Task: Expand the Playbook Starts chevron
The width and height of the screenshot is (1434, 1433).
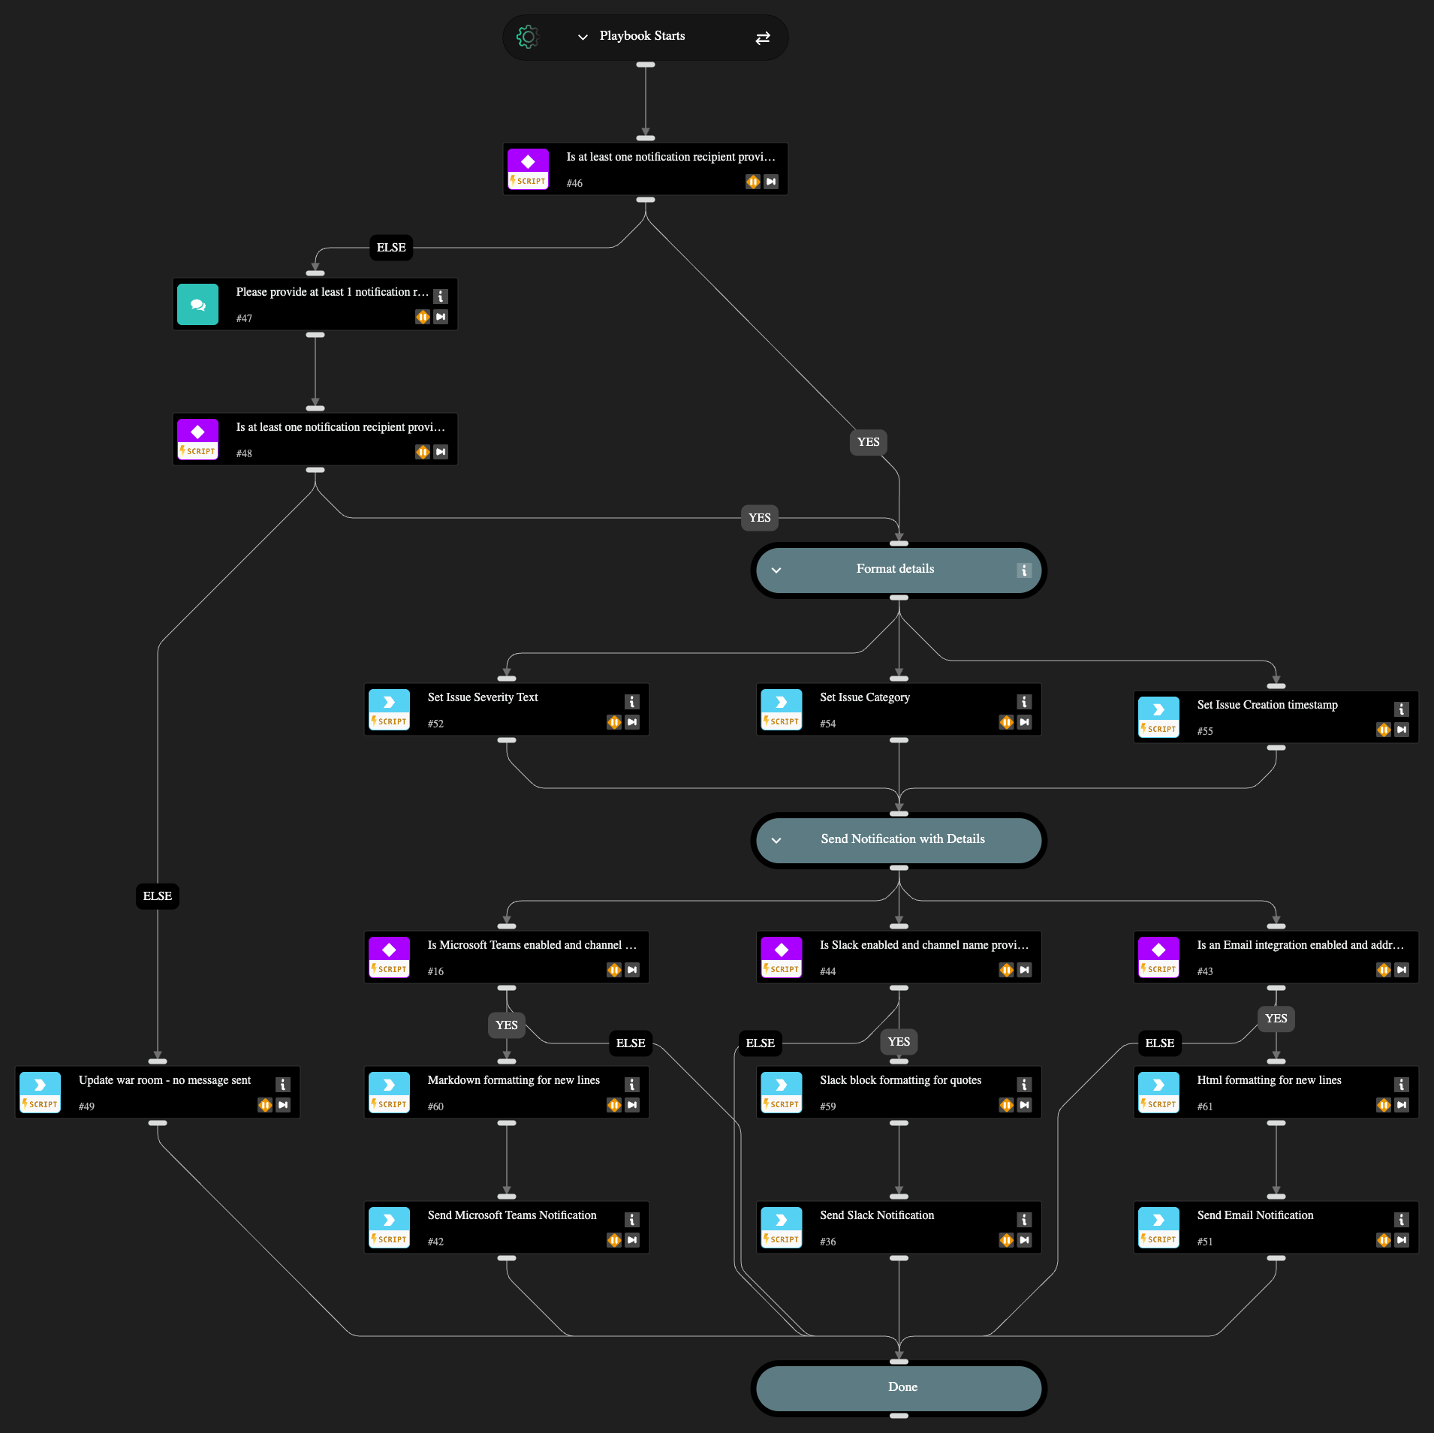Action: point(583,37)
